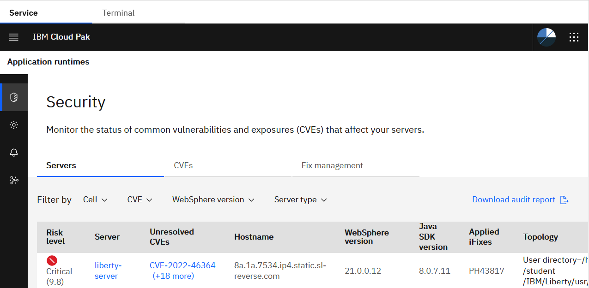The height and width of the screenshot is (288, 589).
Task: Open the Server type filter dropdown
Action: (301, 200)
